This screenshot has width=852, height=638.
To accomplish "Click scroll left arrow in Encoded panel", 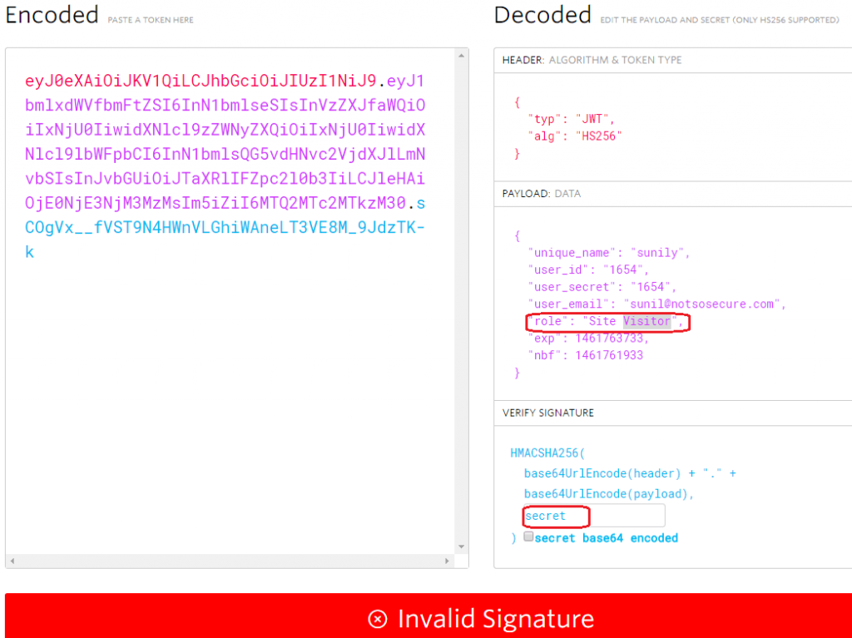I will click(12, 561).
